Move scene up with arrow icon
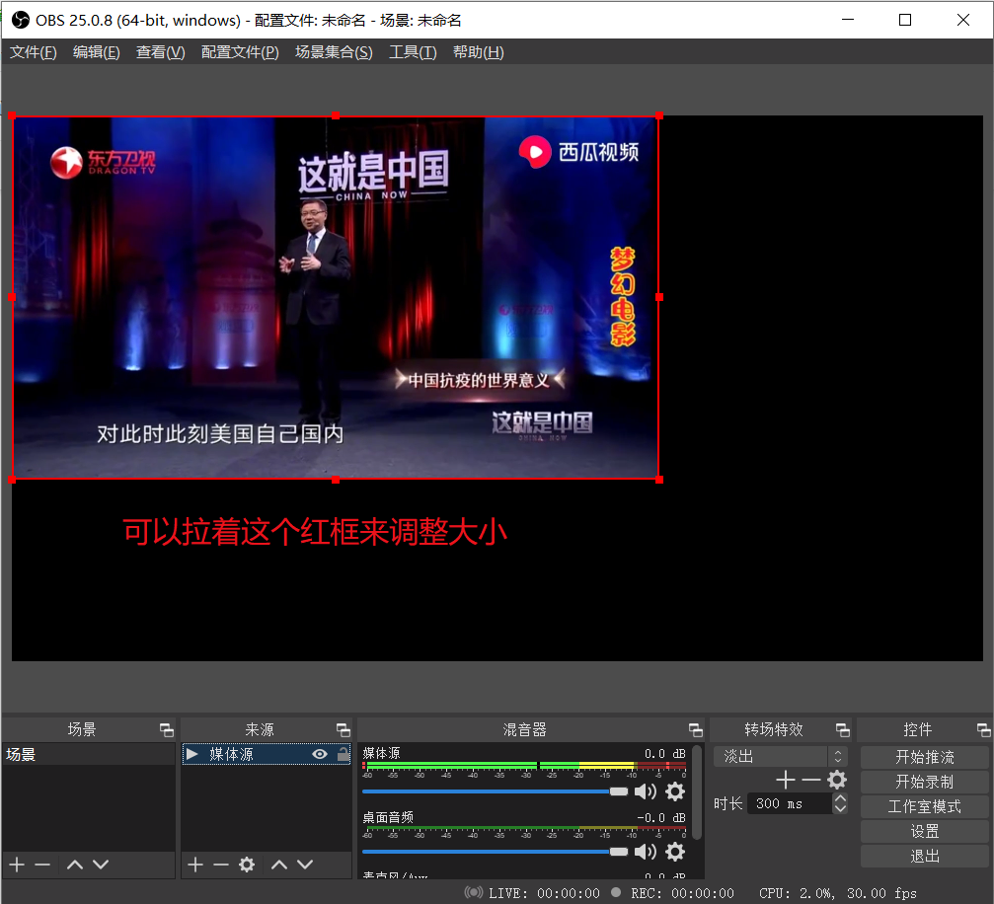The width and height of the screenshot is (994, 904). 75,865
